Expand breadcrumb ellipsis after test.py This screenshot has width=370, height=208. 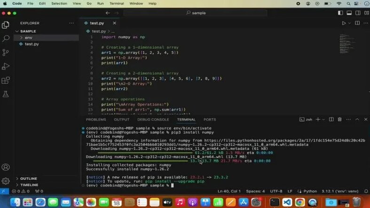coord(113,31)
